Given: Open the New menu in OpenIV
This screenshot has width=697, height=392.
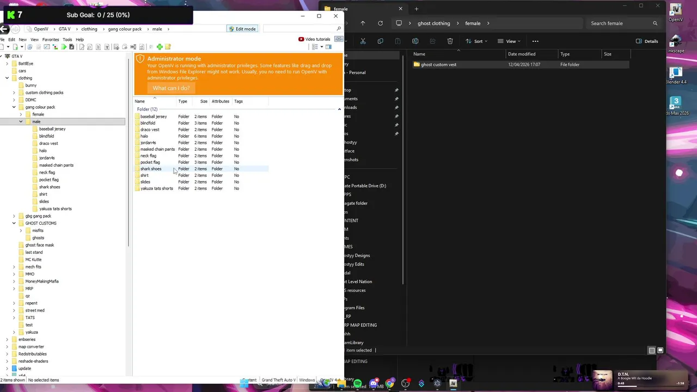Looking at the screenshot, I should coord(23,39).
